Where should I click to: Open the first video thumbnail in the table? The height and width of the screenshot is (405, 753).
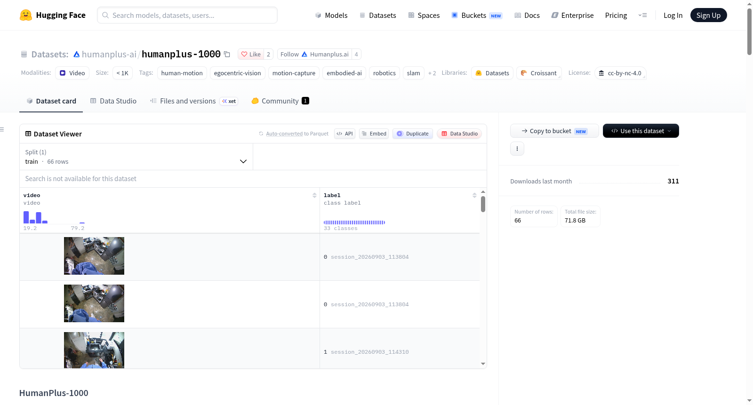[94, 256]
